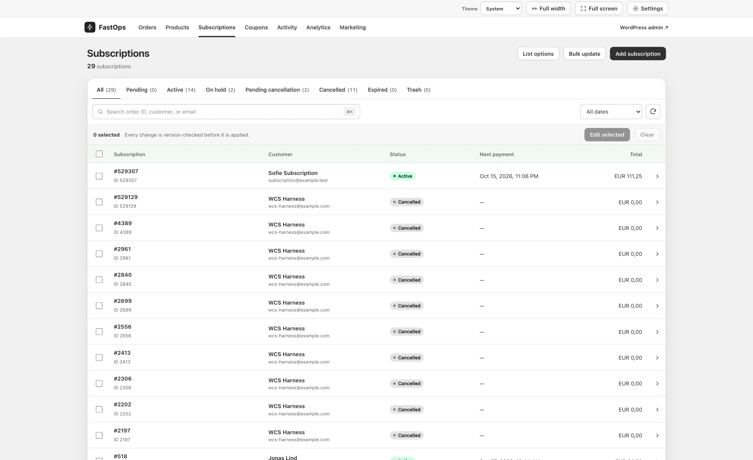Image resolution: width=753 pixels, height=460 pixels.
Task: Open the WordPress admin link
Action: coord(644,28)
